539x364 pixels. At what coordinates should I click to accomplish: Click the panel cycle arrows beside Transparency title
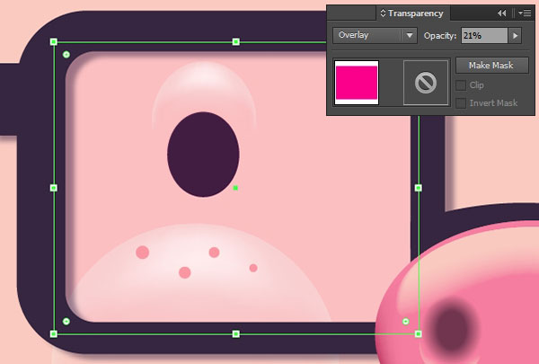click(x=383, y=13)
